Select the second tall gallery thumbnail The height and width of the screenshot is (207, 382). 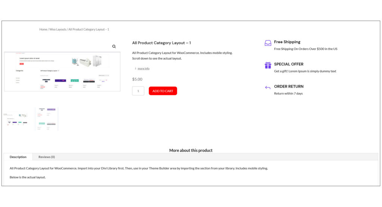click(x=47, y=119)
